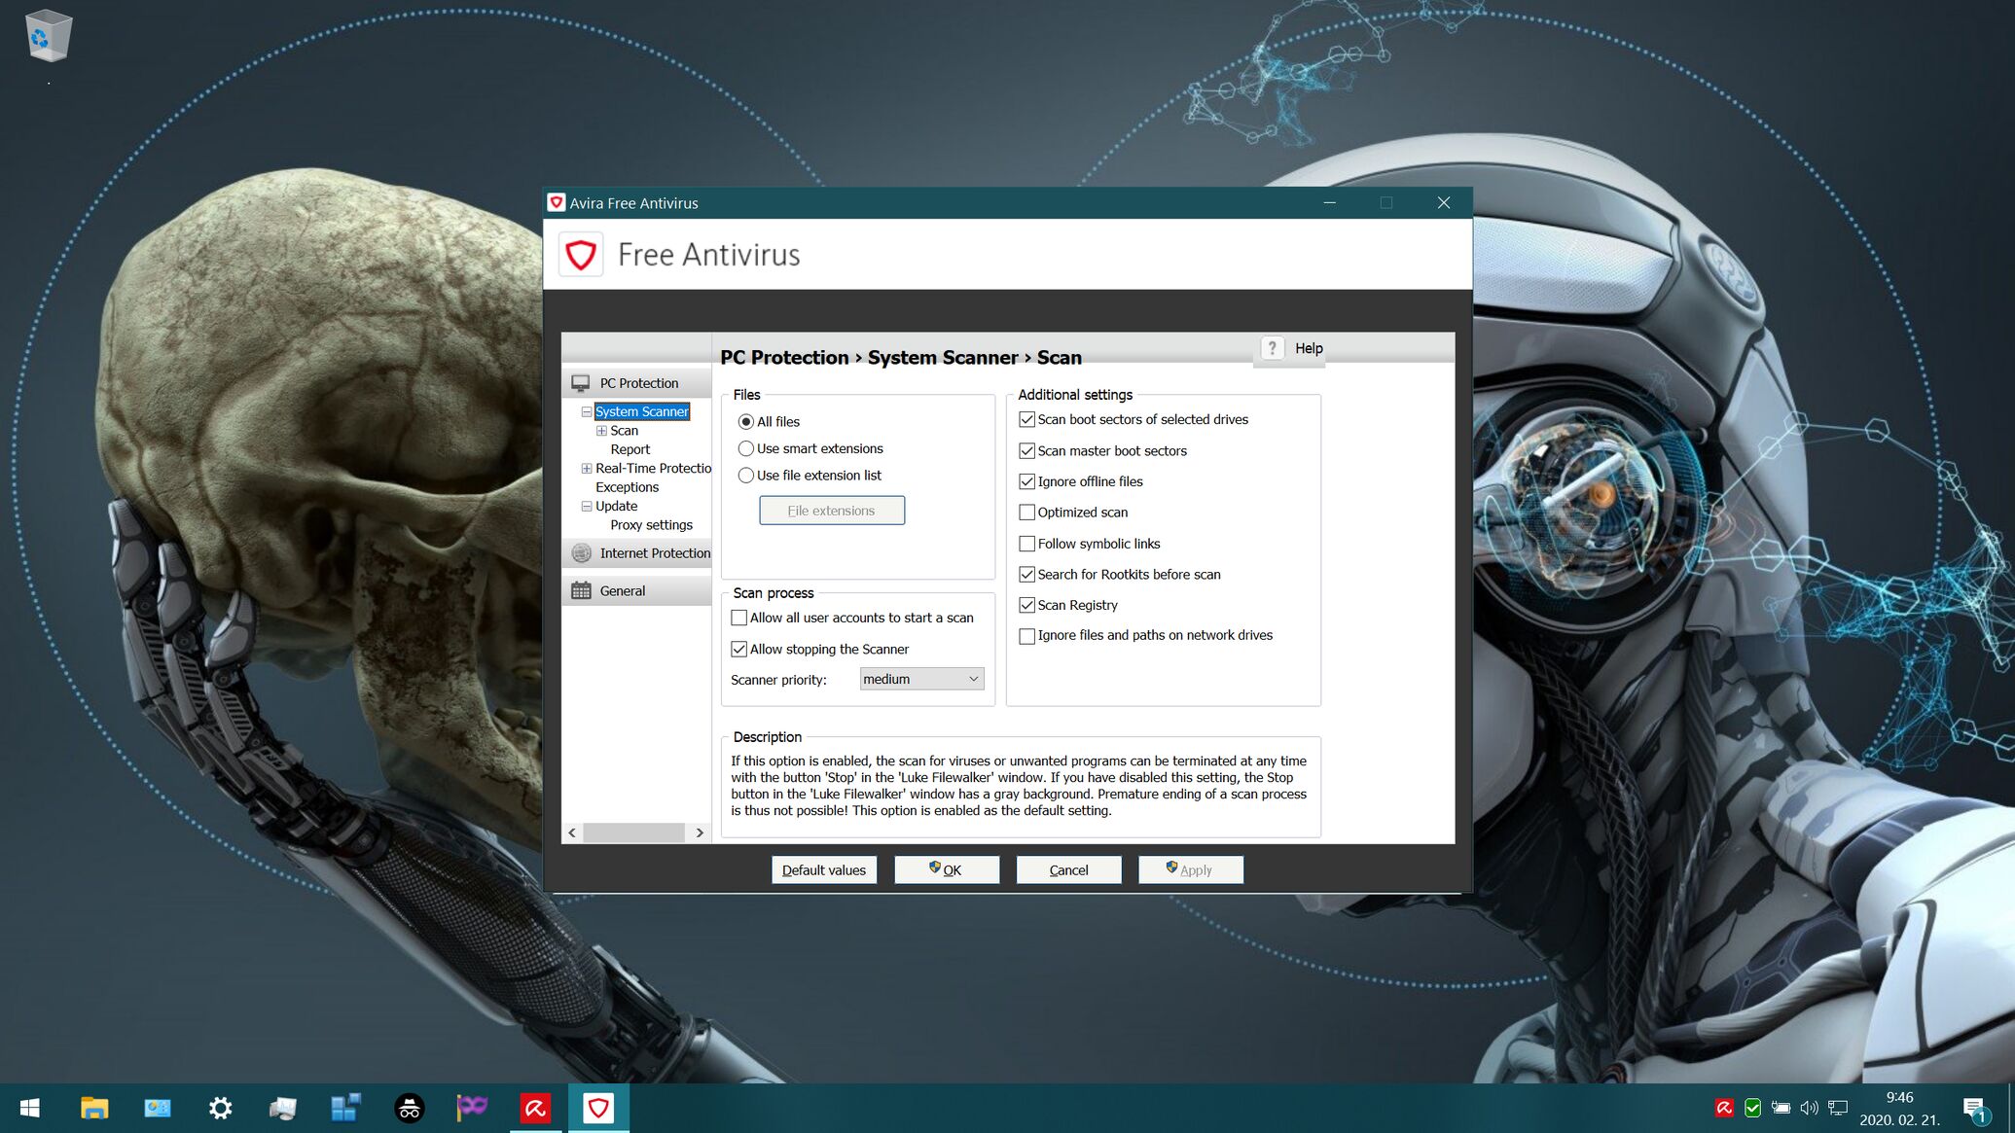Toggle Ignore offline files checkbox
The width and height of the screenshot is (2015, 1133).
1026,481
